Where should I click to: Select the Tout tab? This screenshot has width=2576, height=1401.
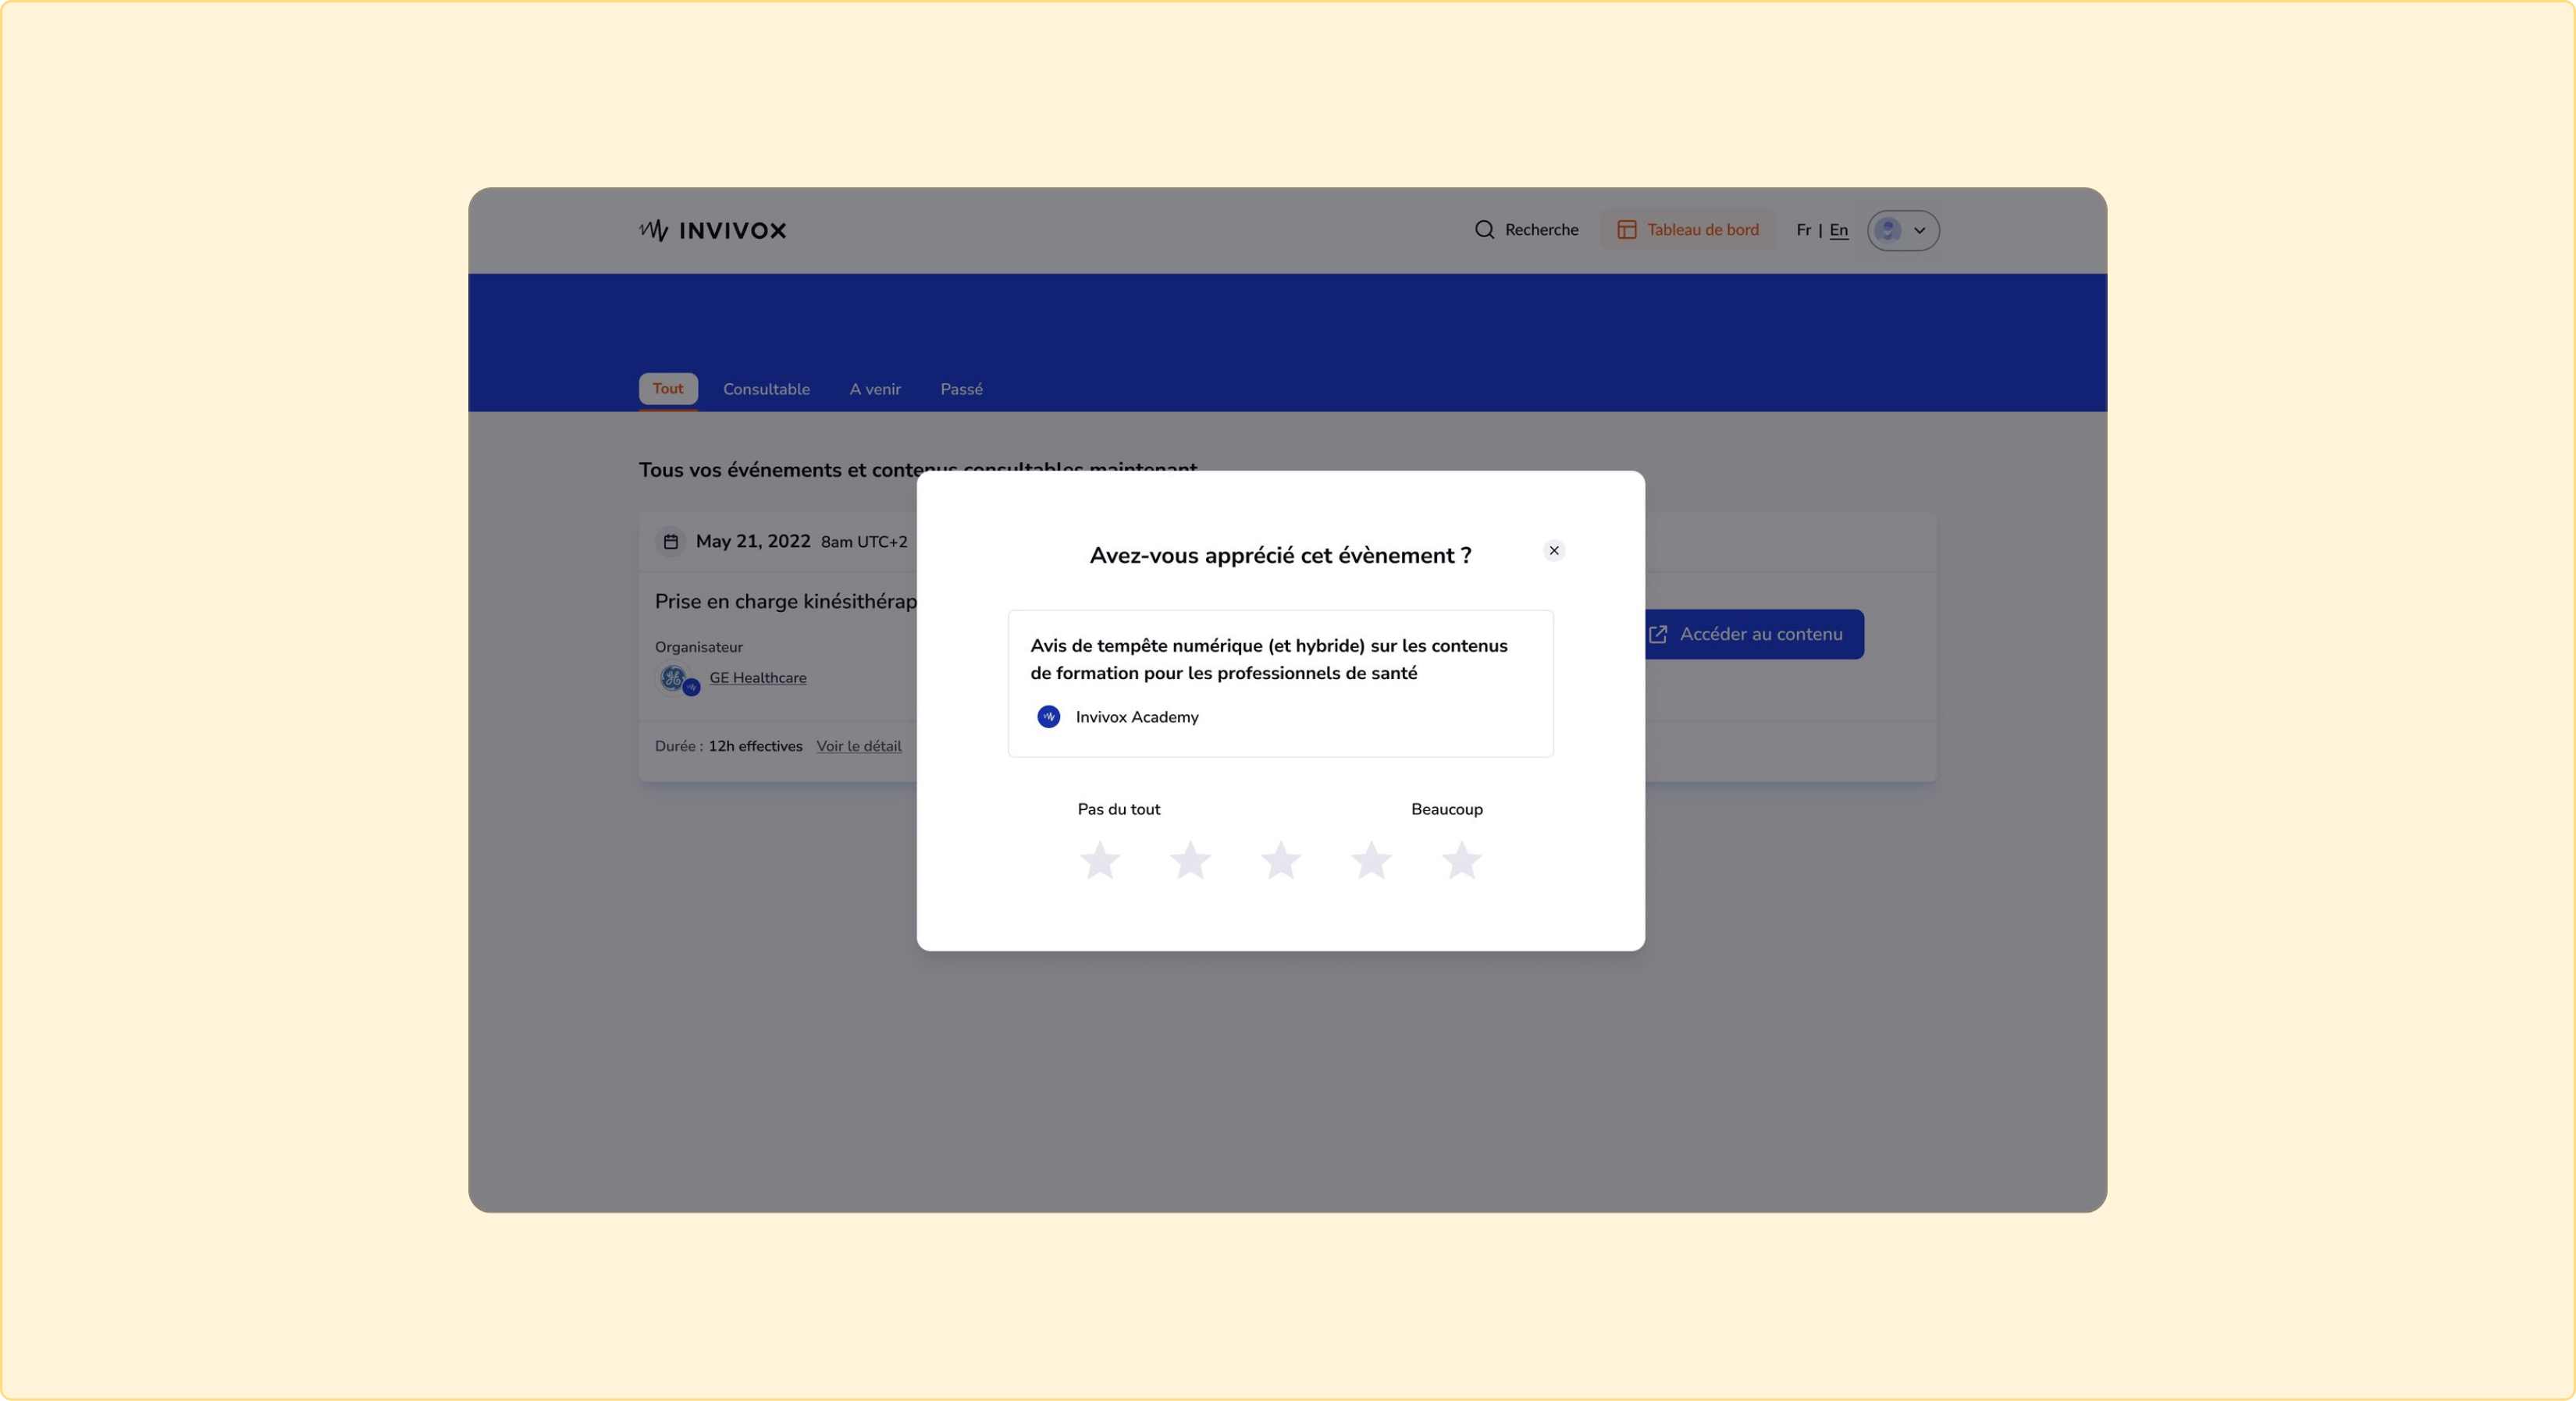click(x=668, y=389)
